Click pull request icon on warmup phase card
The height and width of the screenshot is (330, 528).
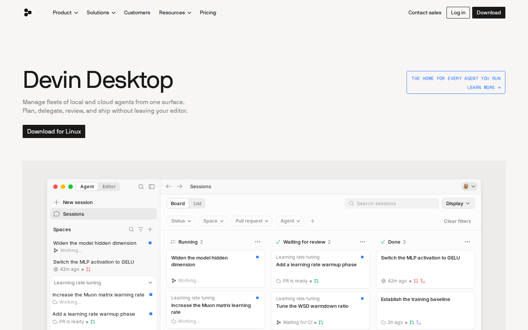point(316,281)
